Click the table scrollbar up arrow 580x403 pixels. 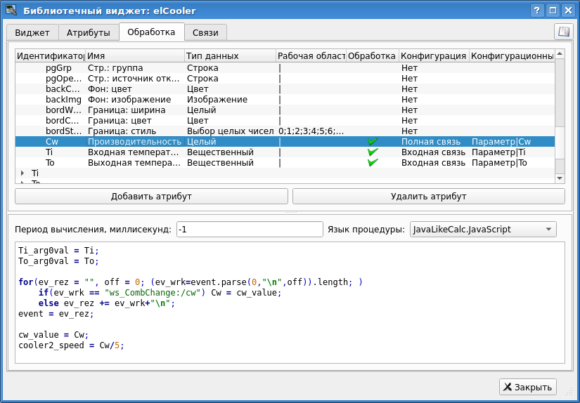point(560,54)
